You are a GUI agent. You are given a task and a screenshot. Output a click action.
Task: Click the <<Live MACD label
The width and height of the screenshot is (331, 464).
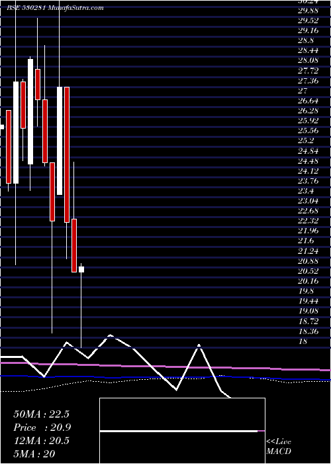coord(279,446)
